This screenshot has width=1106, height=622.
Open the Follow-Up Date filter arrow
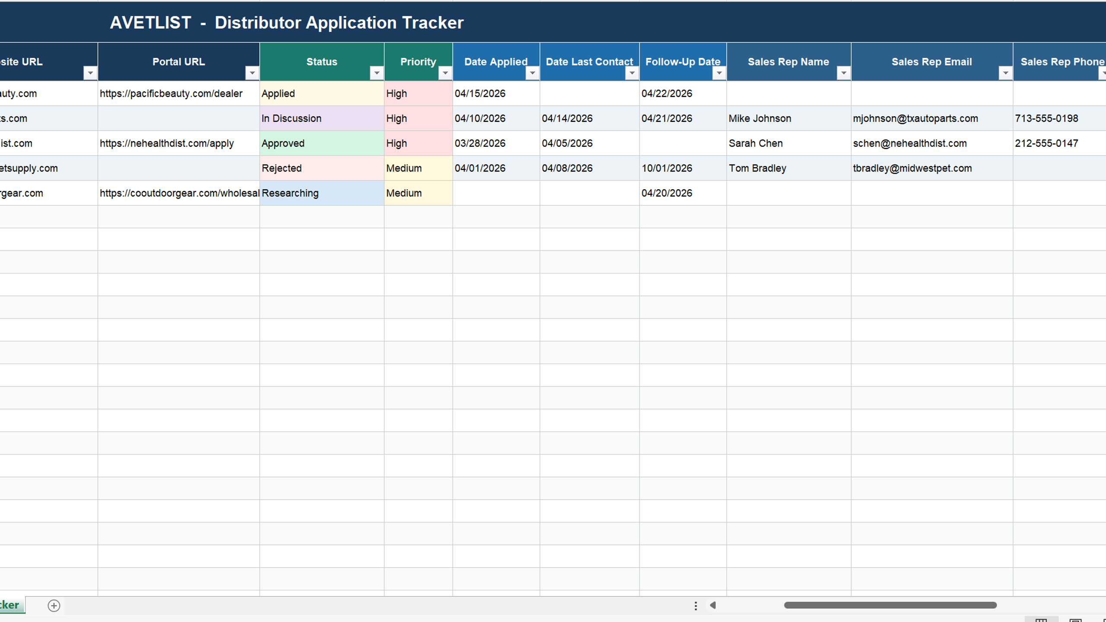(719, 73)
